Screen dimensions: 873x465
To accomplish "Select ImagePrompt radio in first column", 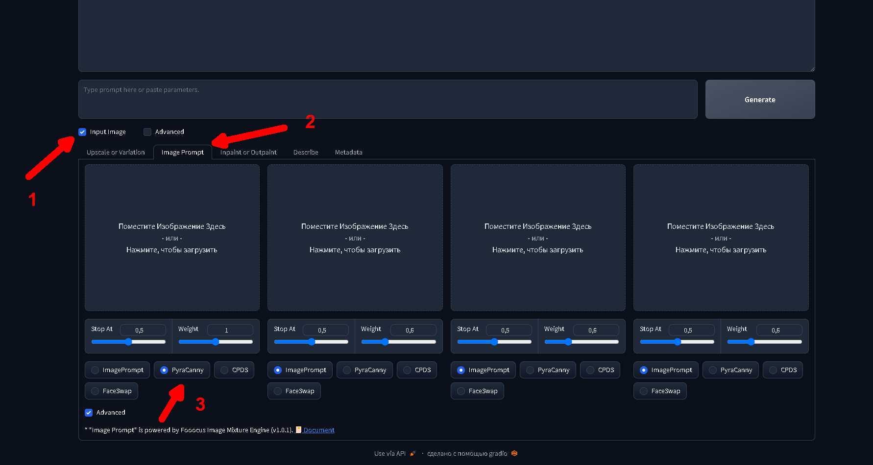I will (x=96, y=370).
